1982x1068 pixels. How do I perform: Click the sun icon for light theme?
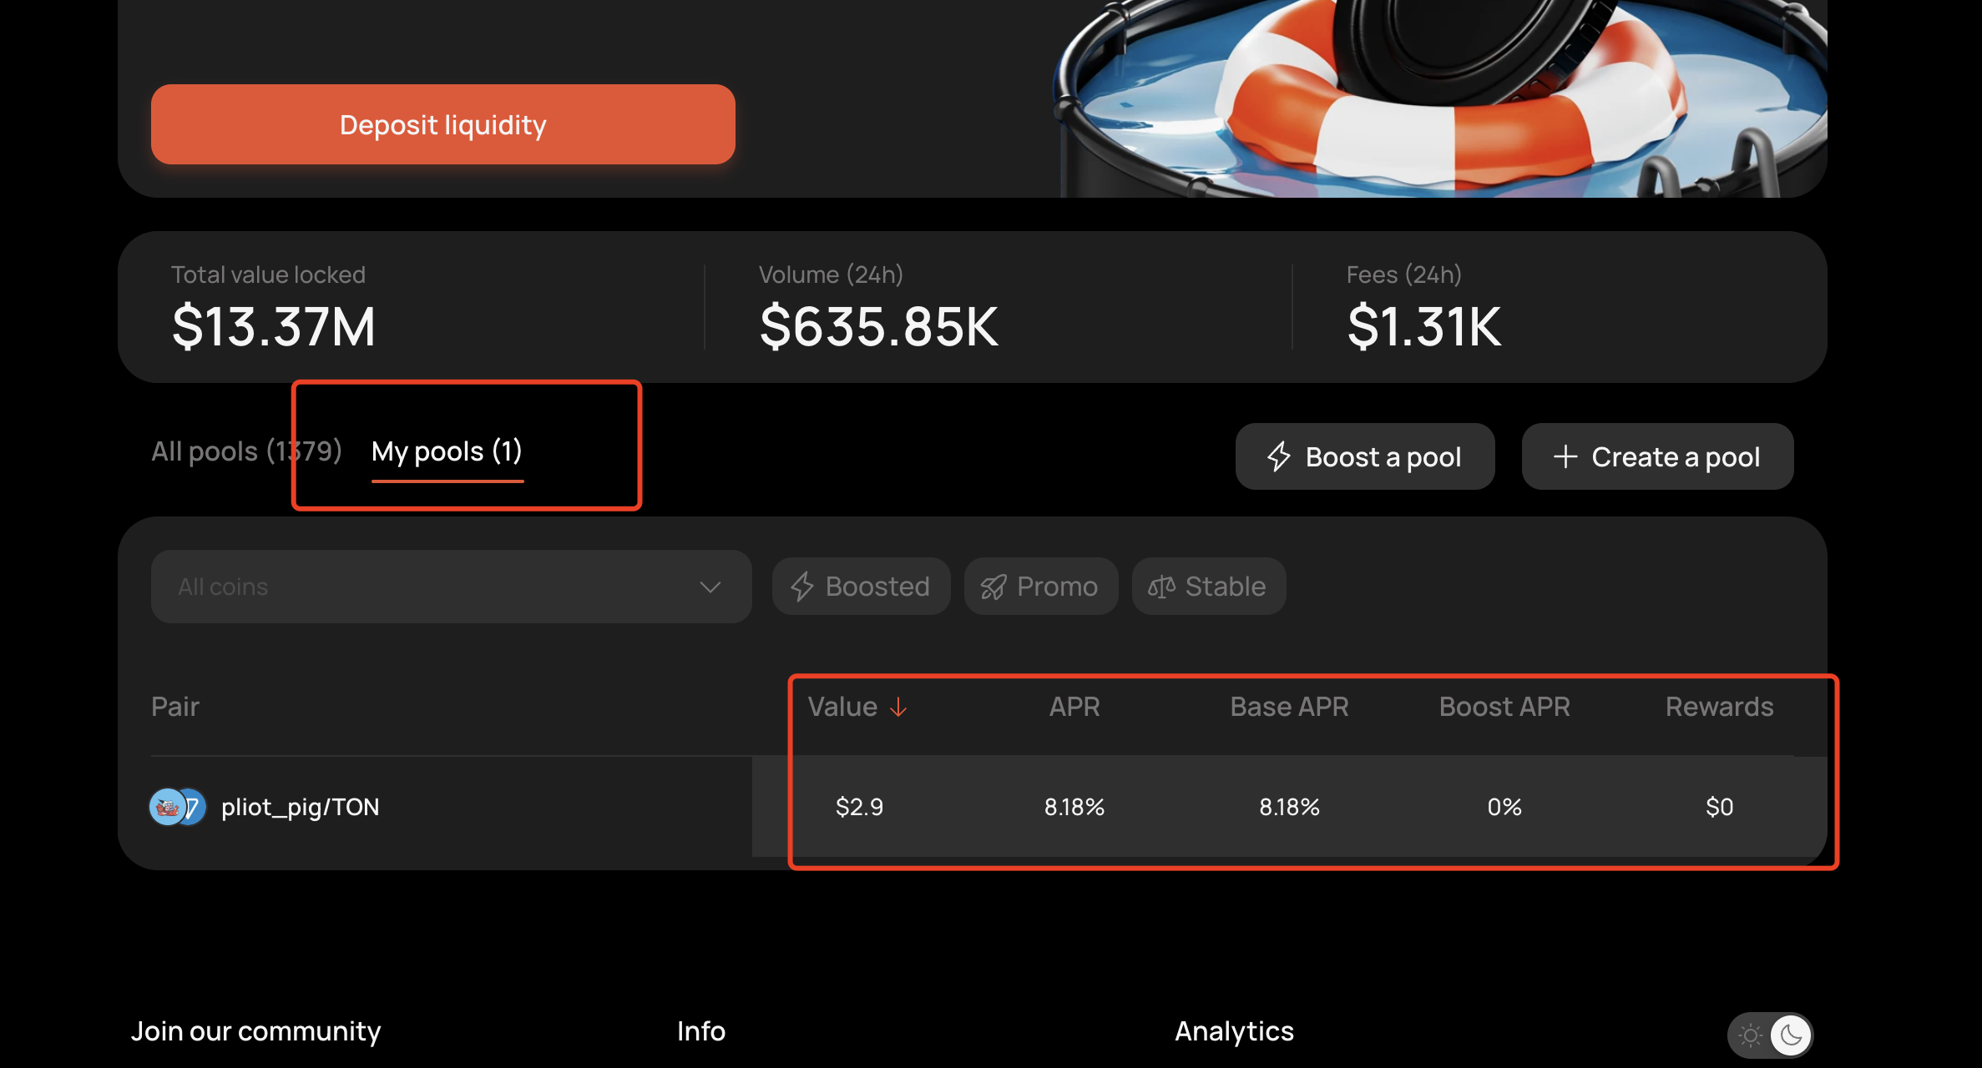(x=1750, y=1035)
